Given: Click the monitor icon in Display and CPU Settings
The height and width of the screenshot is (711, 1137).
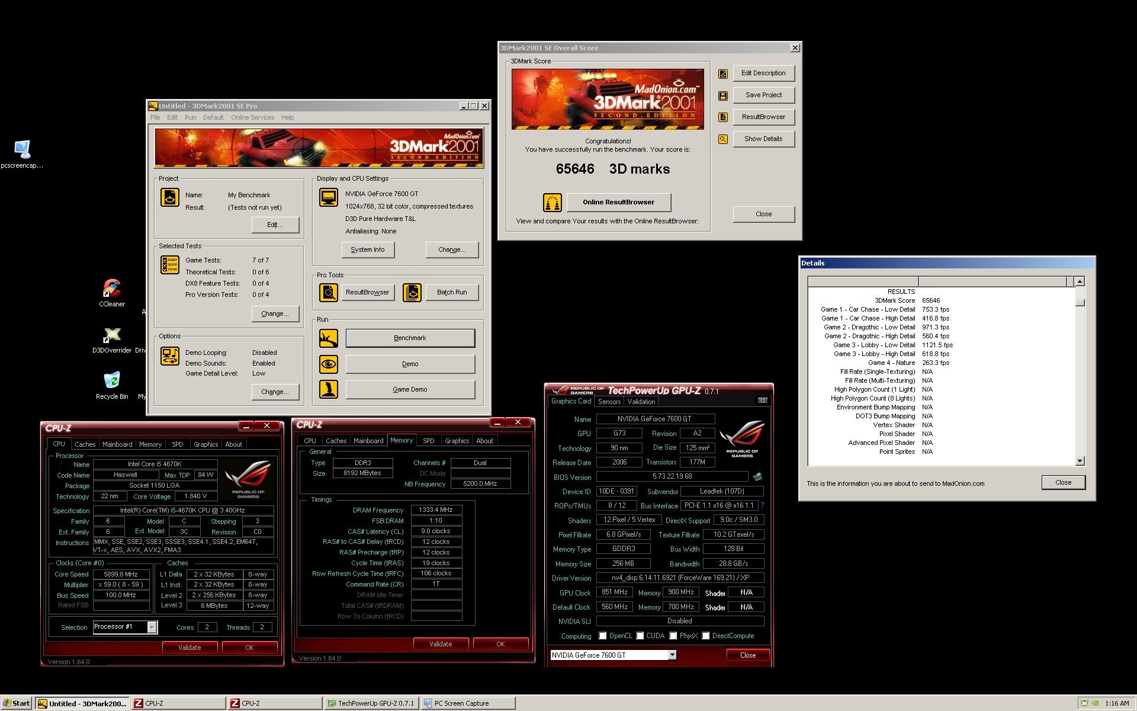Looking at the screenshot, I should pos(329,197).
